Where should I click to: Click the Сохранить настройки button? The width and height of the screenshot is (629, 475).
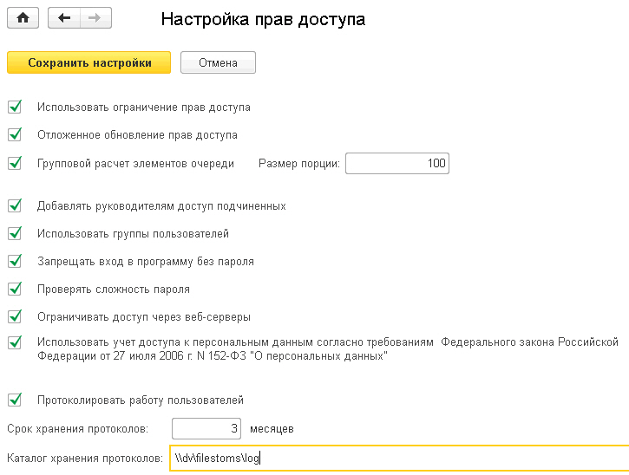(89, 62)
